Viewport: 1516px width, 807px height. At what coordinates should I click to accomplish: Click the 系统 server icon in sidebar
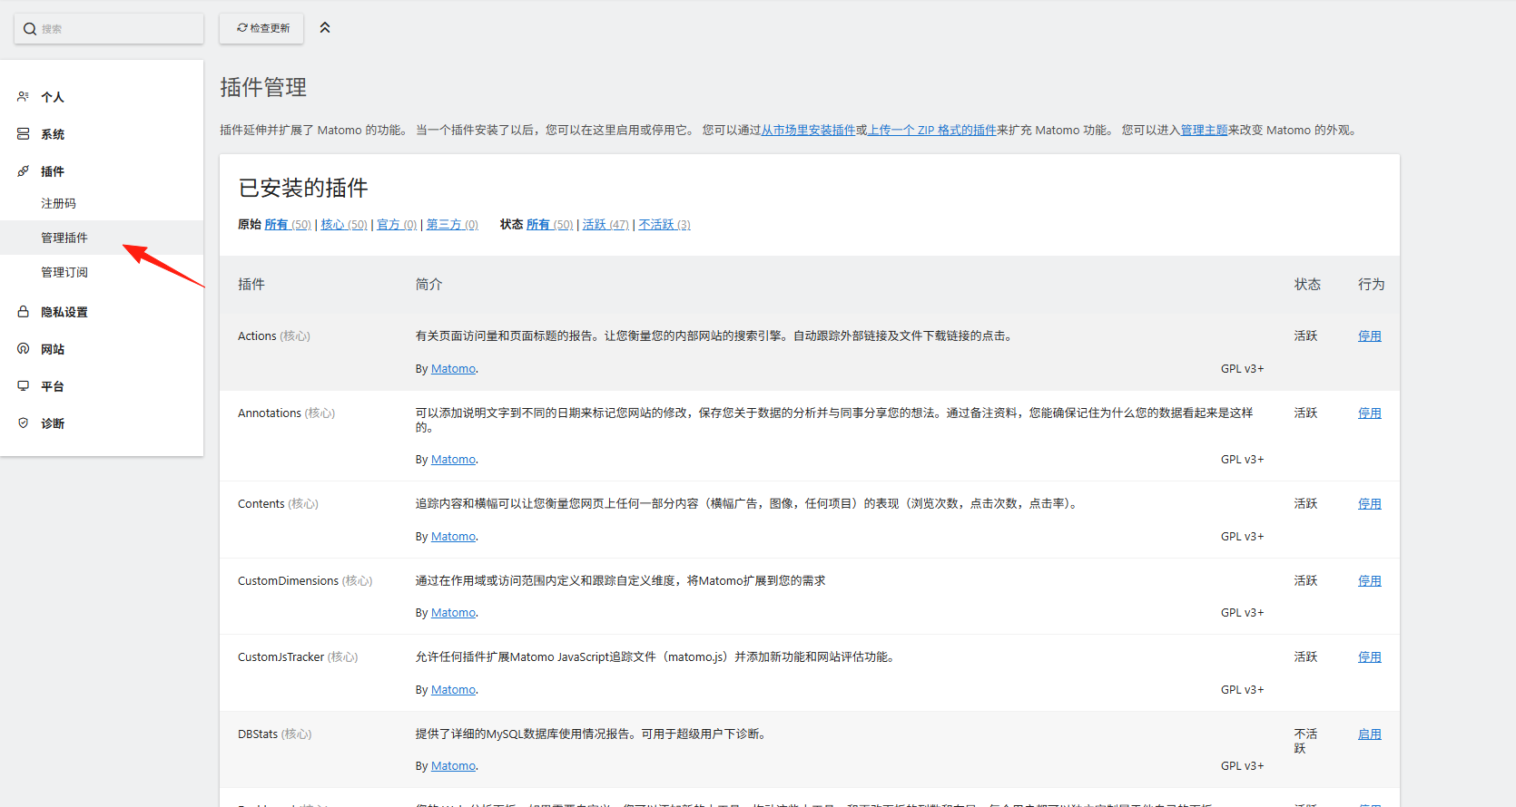point(23,133)
